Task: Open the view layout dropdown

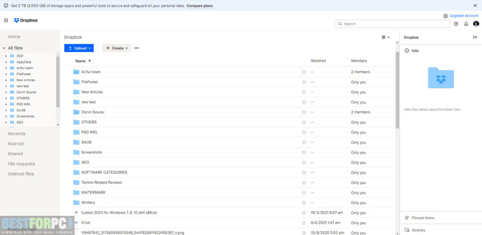Action: (386, 37)
